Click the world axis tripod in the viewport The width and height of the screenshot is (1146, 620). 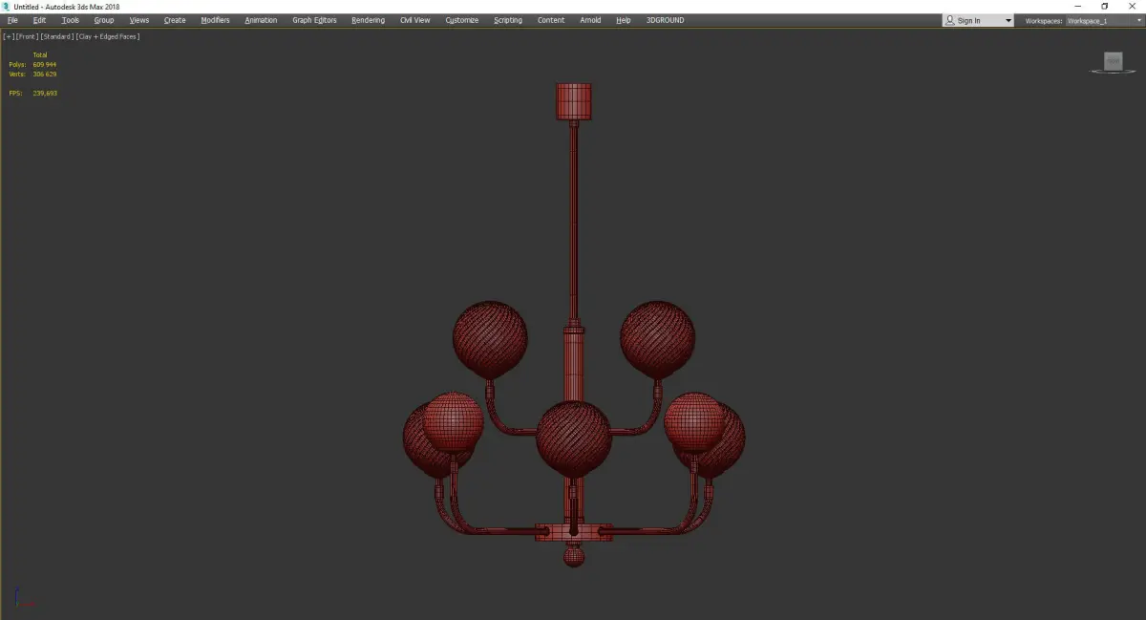point(24,597)
